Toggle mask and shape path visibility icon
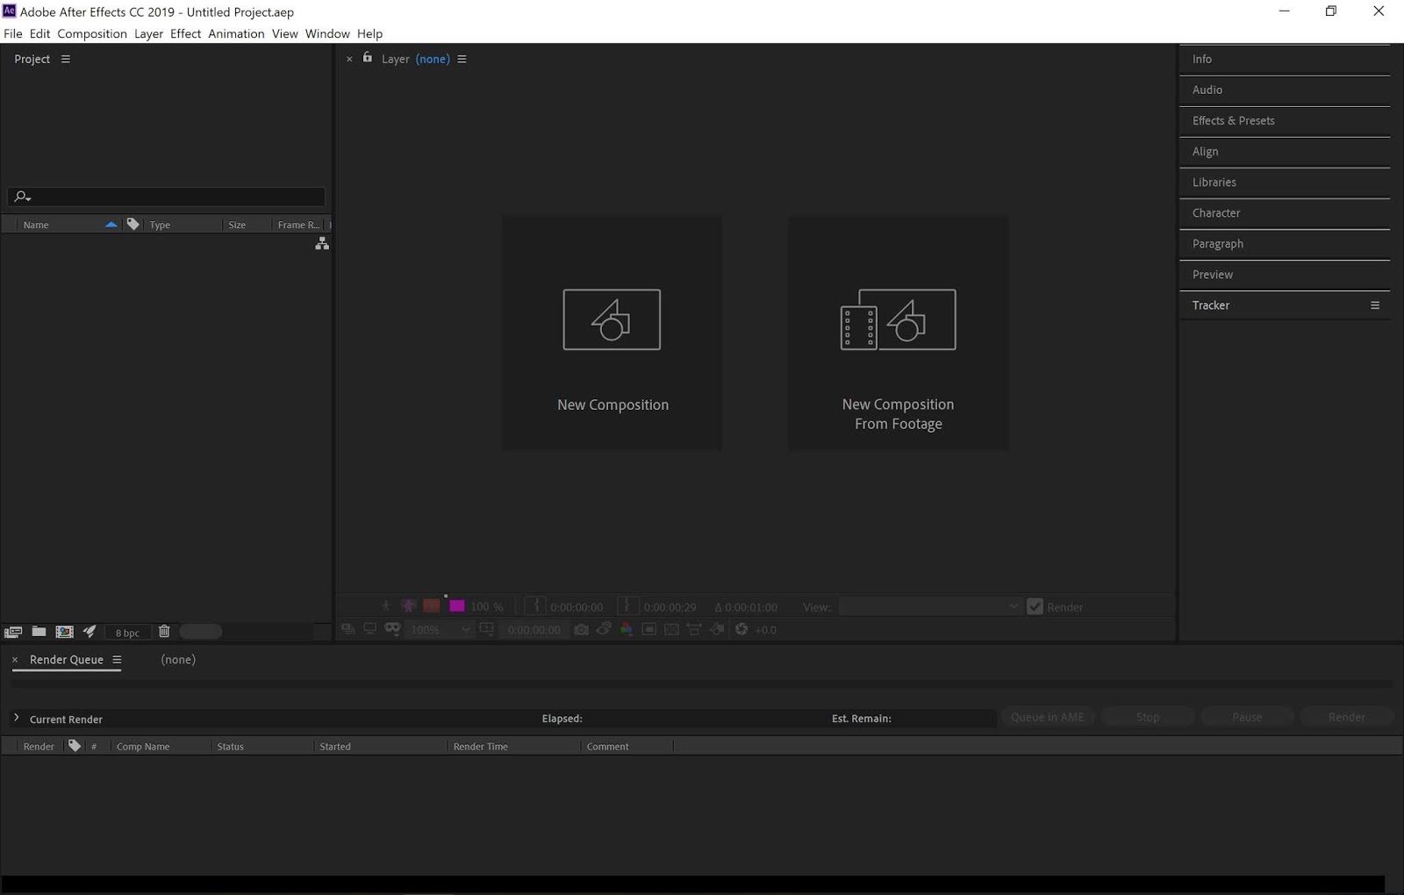The image size is (1404, 895). point(392,629)
